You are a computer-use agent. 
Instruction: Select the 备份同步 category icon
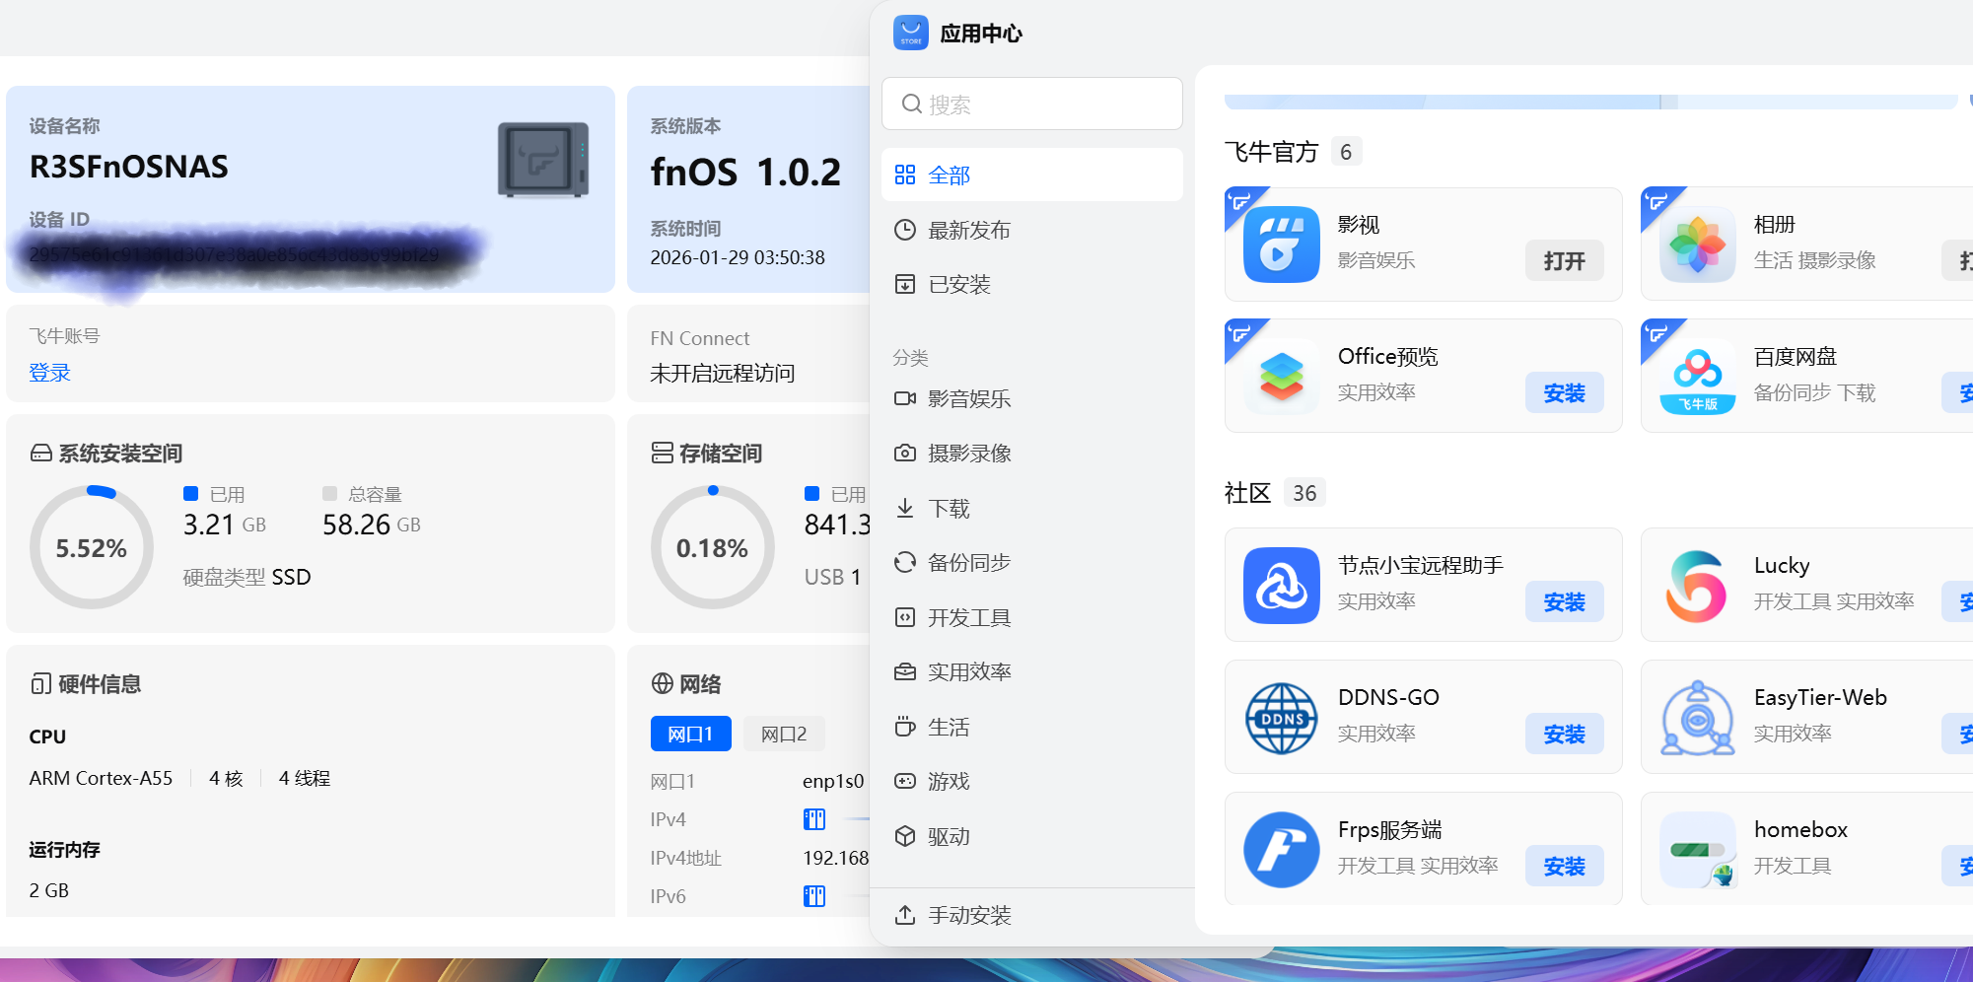906,562
